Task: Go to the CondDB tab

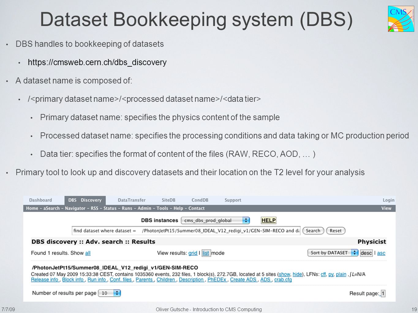Action: (x=200, y=200)
